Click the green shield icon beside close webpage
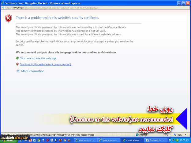The height and width of the screenshot is (143, 191). tap(17, 58)
